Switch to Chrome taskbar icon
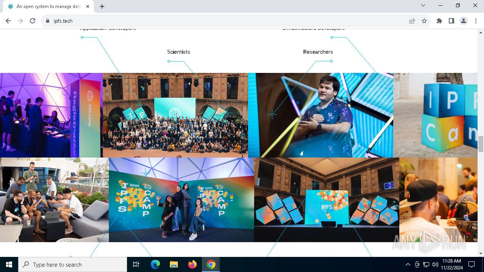 click(x=211, y=264)
